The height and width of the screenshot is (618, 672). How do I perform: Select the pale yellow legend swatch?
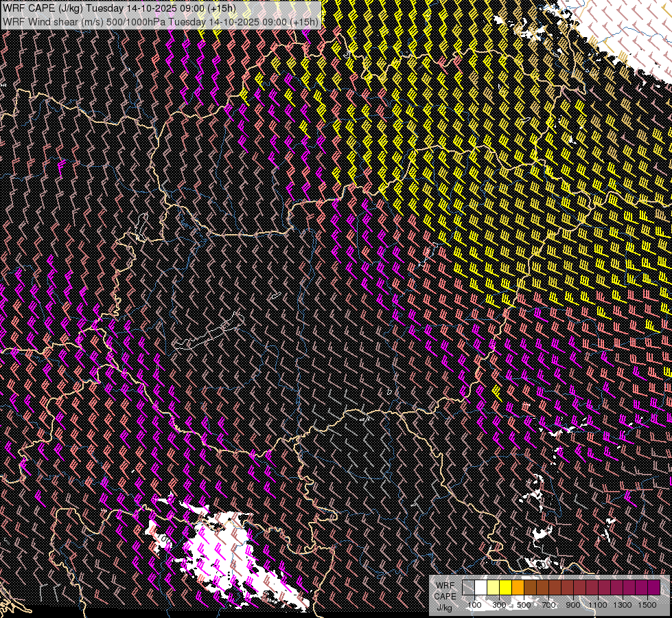(x=494, y=587)
